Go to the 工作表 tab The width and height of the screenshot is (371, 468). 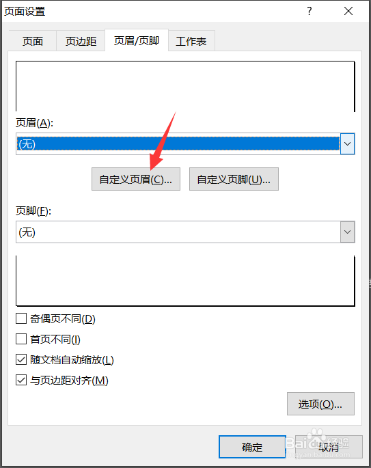[191, 41]
